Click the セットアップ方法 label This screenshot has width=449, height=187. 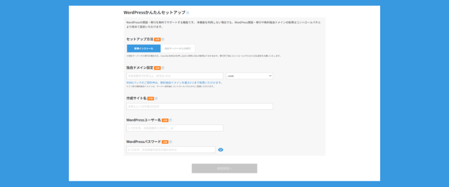click(140, 39)
